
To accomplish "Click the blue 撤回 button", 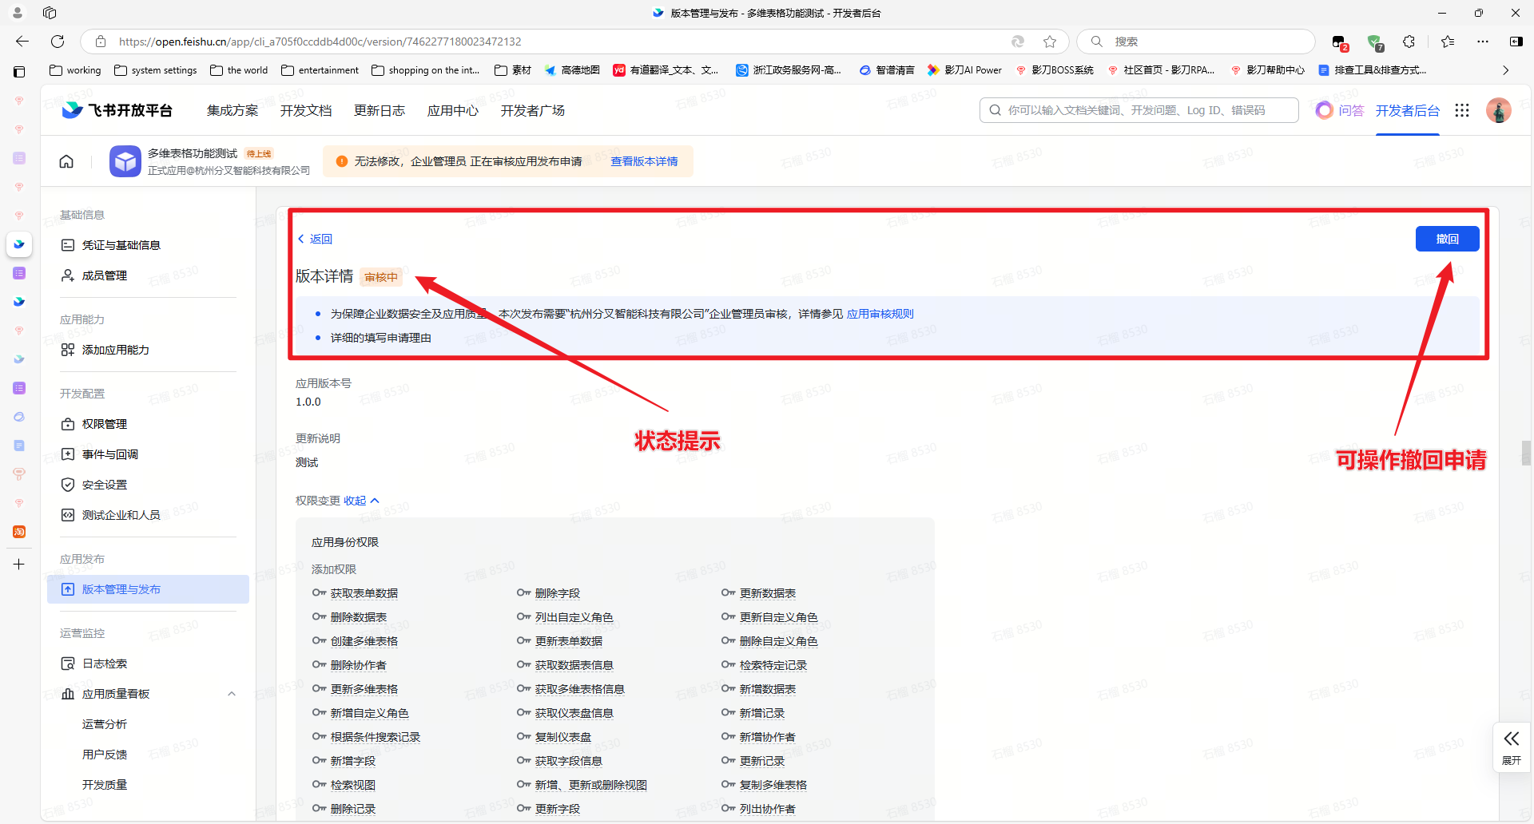I will click(1447, 239).
